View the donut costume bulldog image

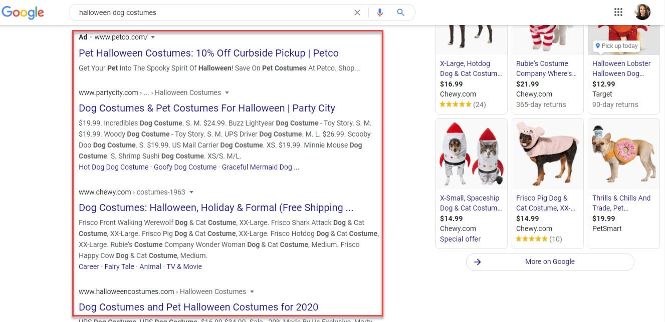pos(623,154)
